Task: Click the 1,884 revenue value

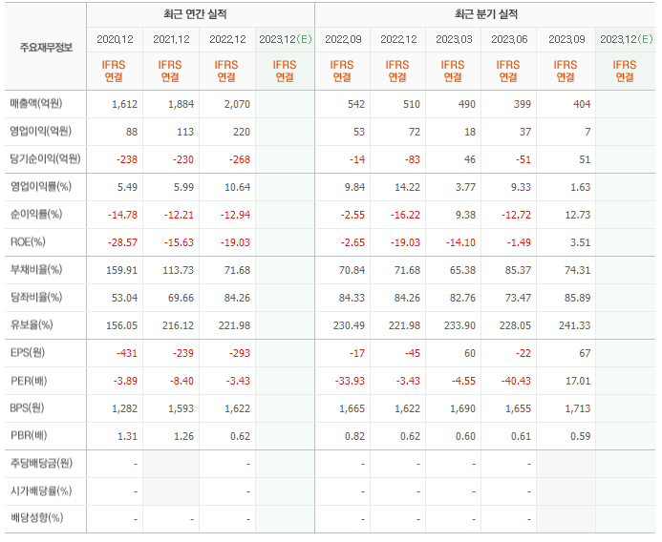Action: tap(181, 104)
